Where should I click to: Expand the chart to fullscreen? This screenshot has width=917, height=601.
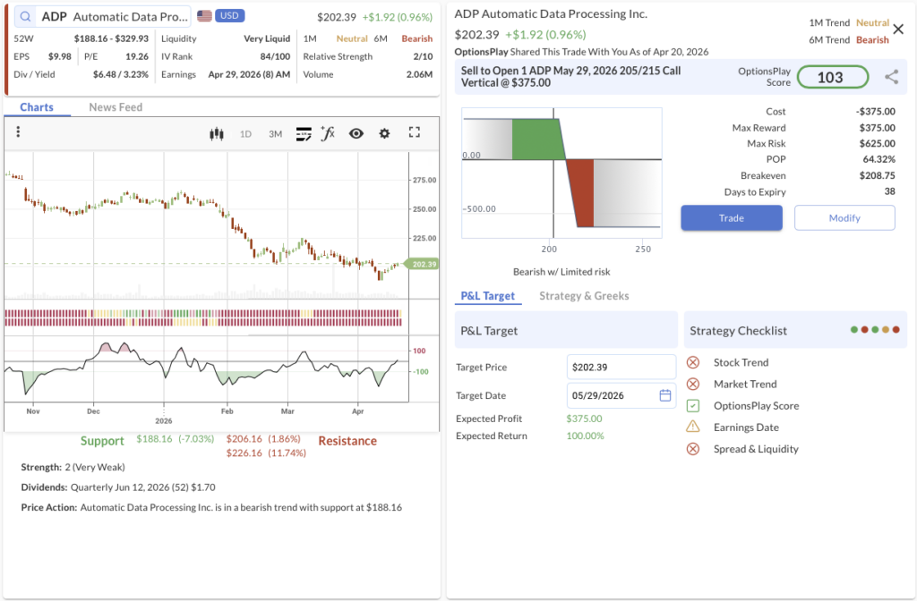pos(414,132)
